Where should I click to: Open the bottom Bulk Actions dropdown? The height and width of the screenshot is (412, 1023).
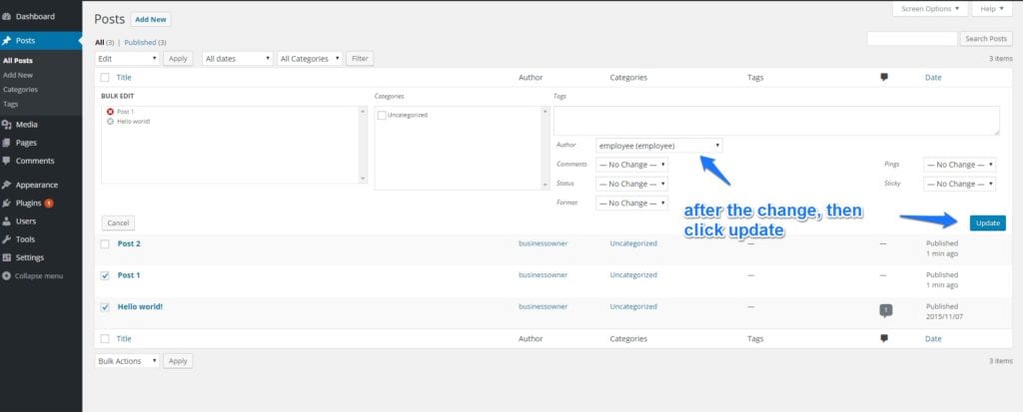click(x=127, y=361)
